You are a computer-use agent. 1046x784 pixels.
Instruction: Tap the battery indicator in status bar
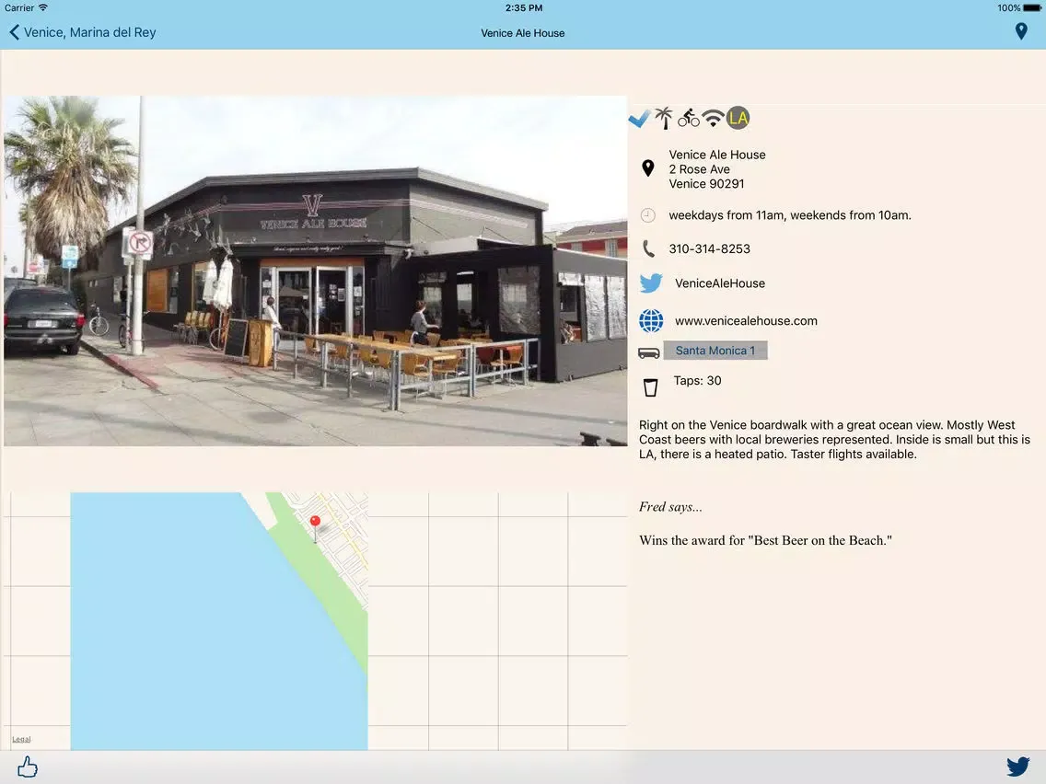pos(1031,8)
